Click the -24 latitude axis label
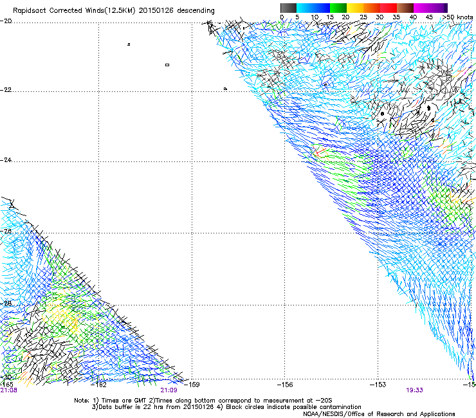The image size is (476, 418). 6,159
